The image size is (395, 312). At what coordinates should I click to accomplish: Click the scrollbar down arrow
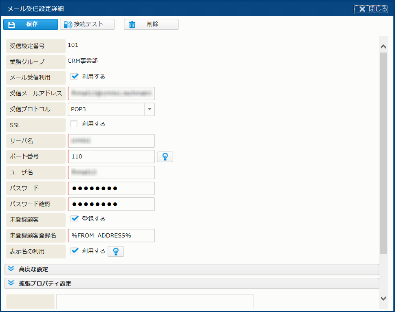(x=383, y=299)
